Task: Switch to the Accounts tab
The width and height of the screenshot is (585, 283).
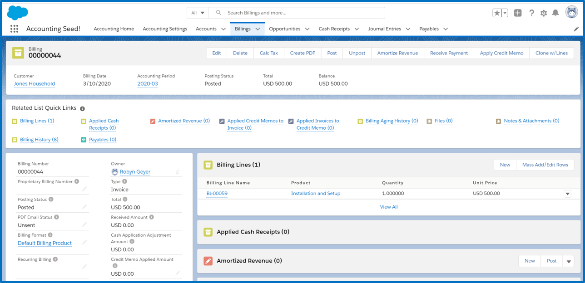Action: click(206, 29)
